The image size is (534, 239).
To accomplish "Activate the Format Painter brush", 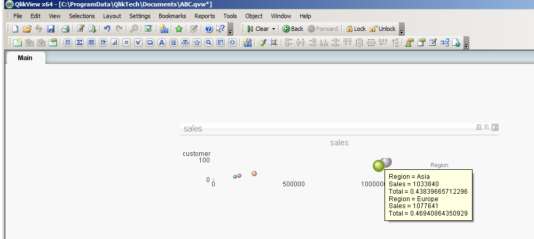I will [x=262, y=43].
